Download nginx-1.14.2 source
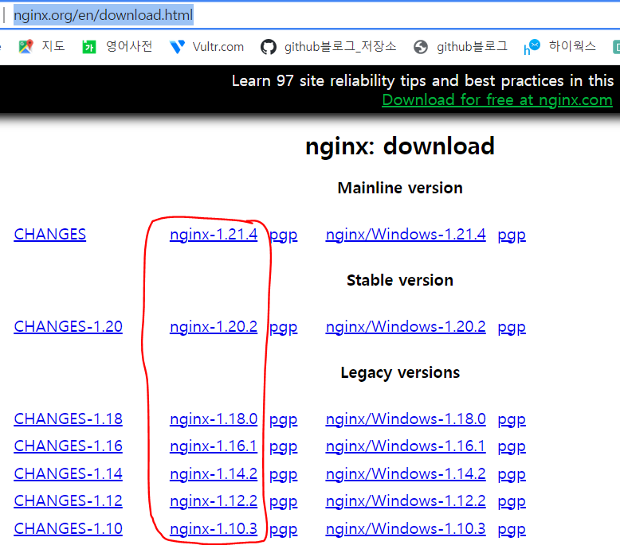Image resolution: width=620 pixels, height=545 pixels. coord(214,473)
